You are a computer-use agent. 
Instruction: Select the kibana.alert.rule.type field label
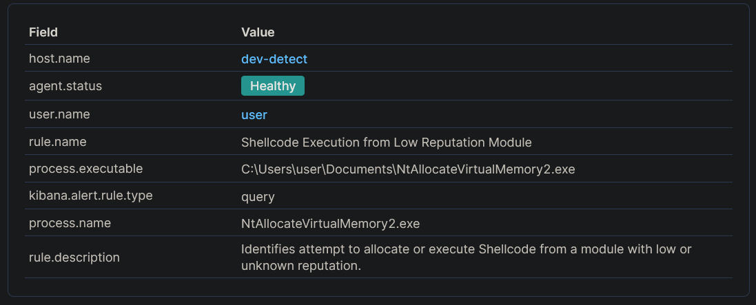[90, 196]
